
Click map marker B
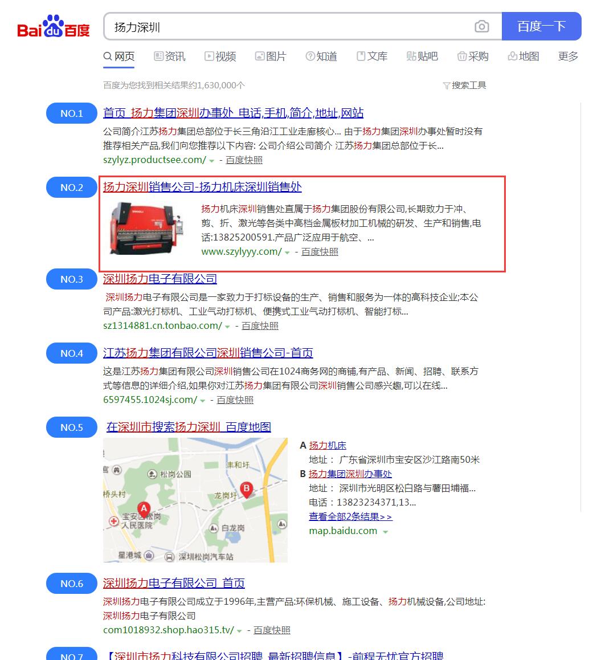click(x=247, y=490)
